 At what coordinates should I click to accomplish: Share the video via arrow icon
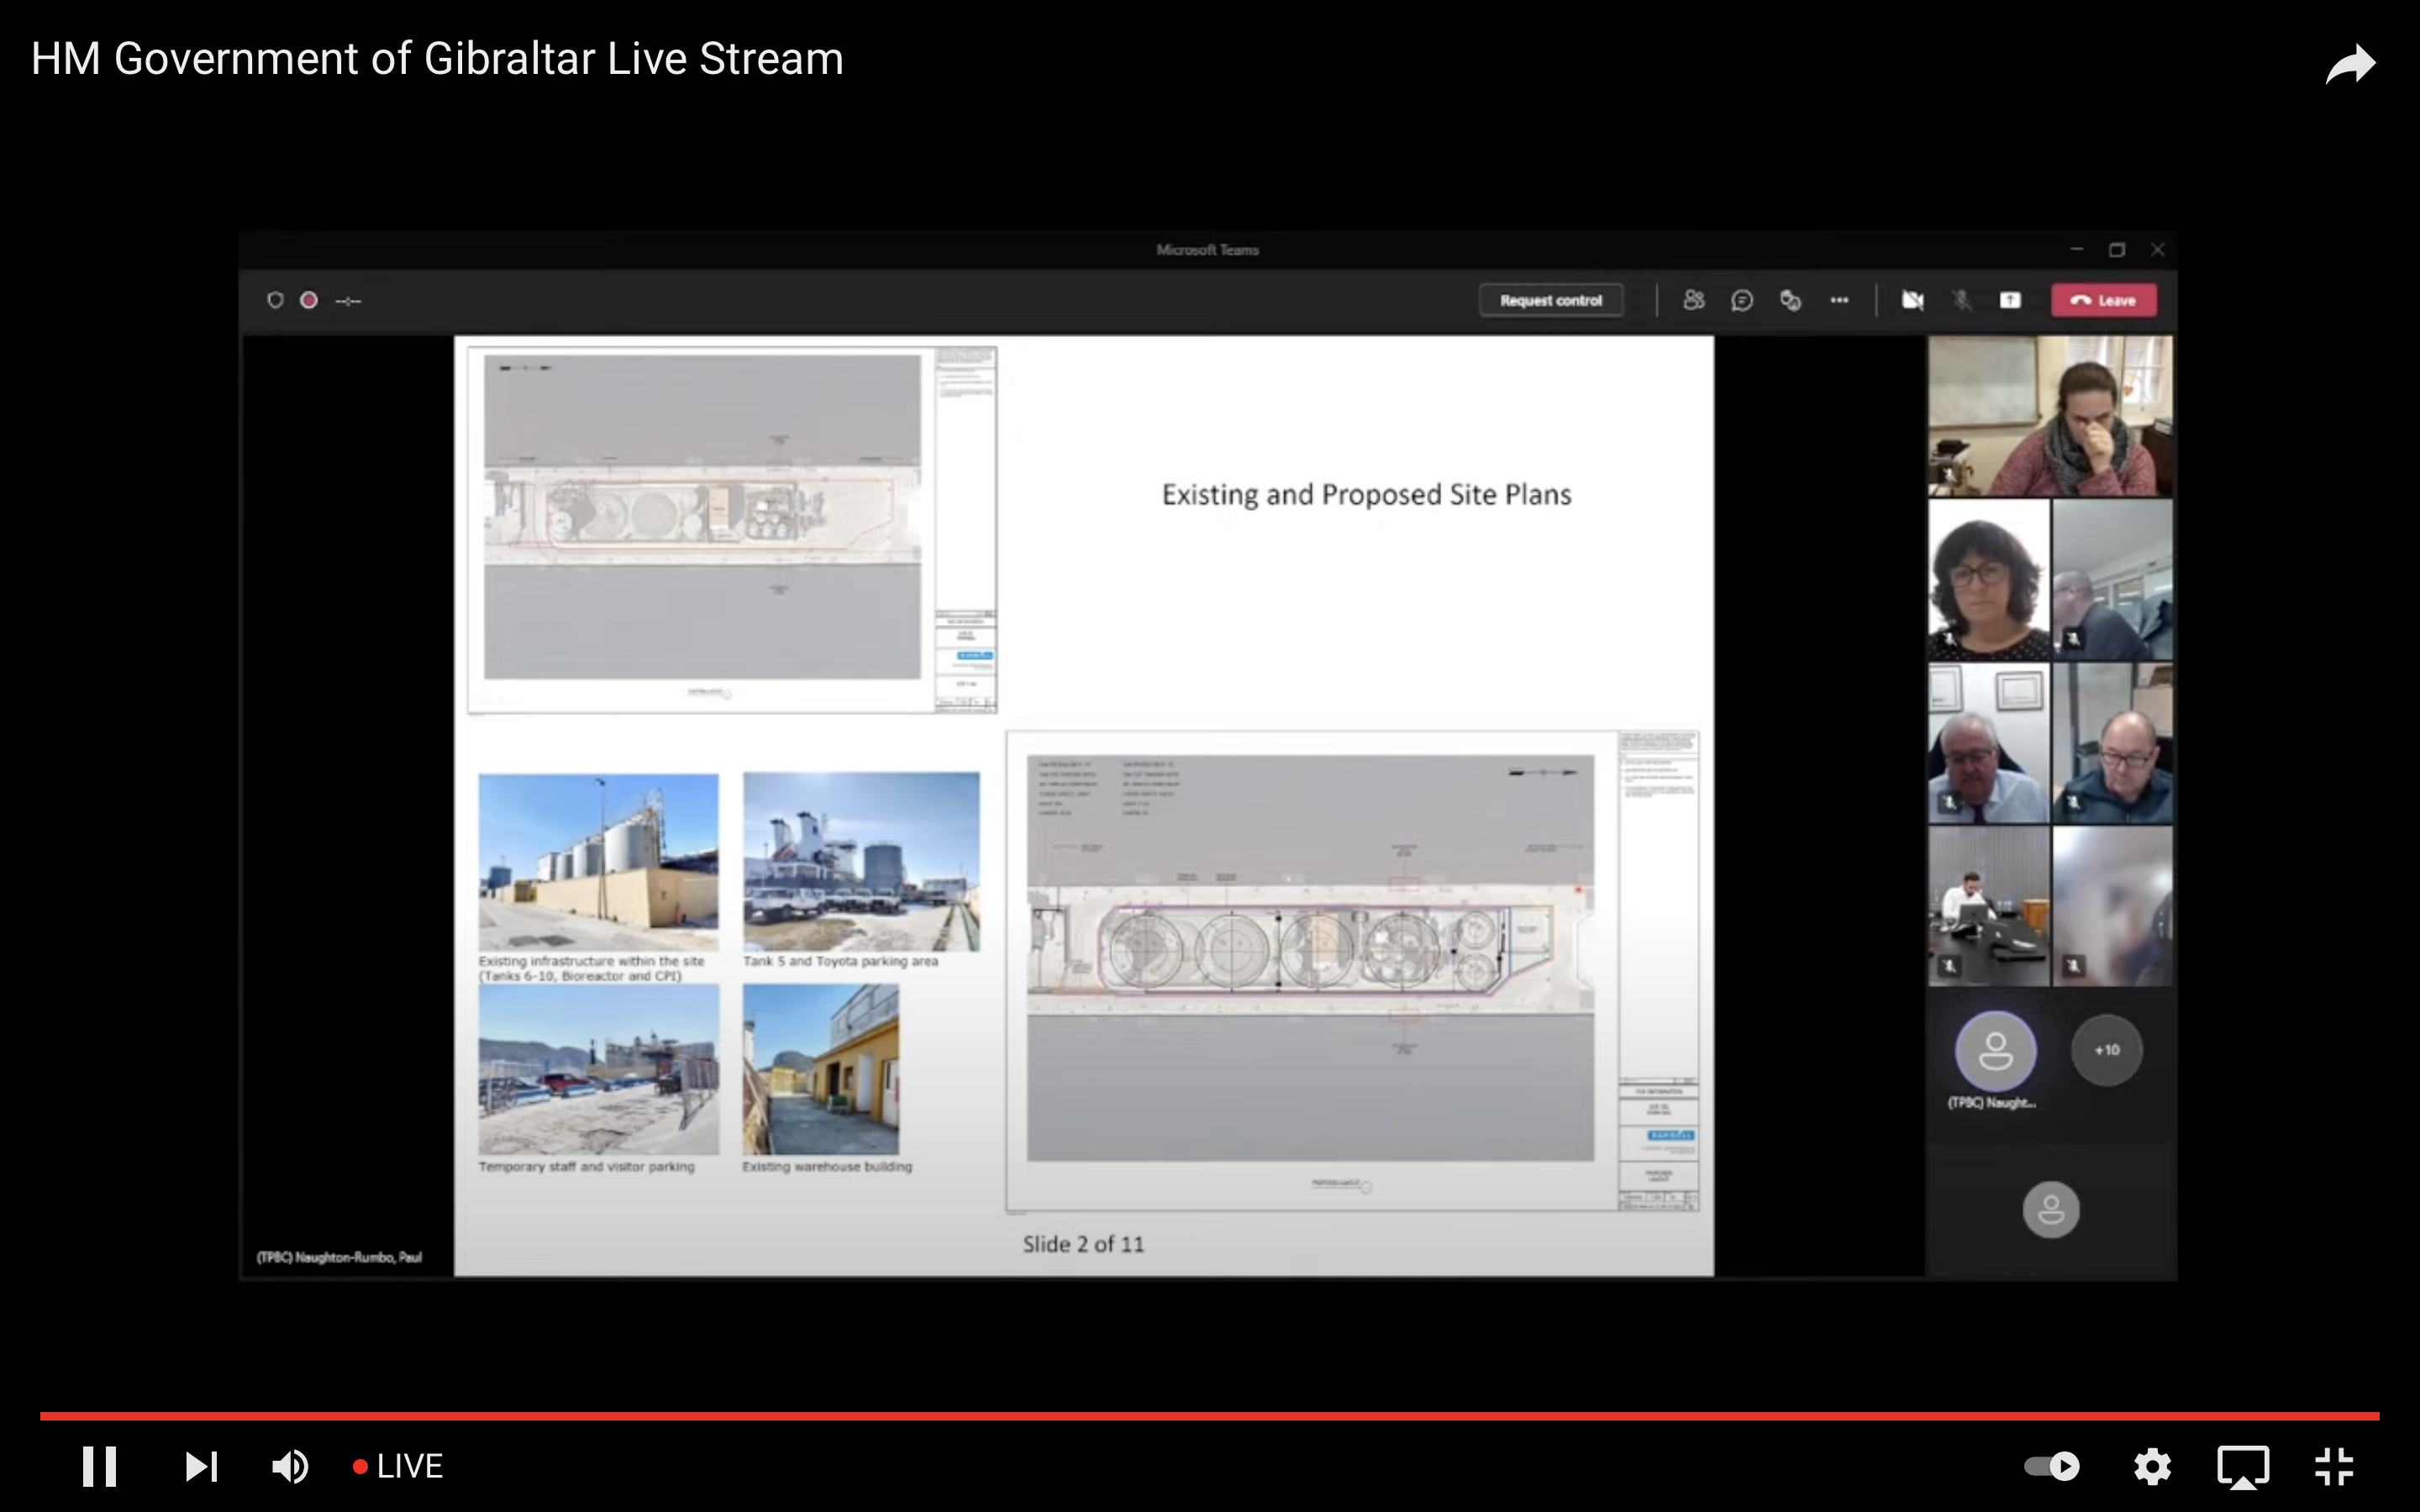pyautogui.click(x=2349, y=65)
